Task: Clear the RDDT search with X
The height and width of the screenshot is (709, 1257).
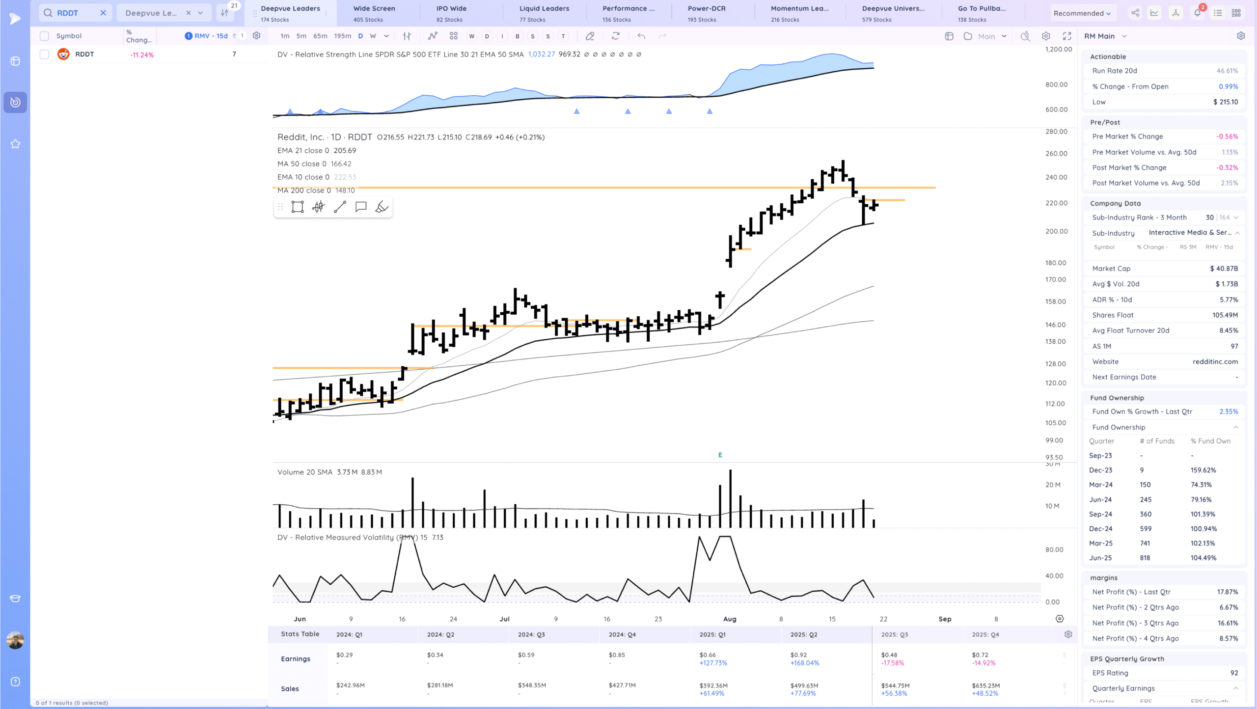Action: [103, 13]
